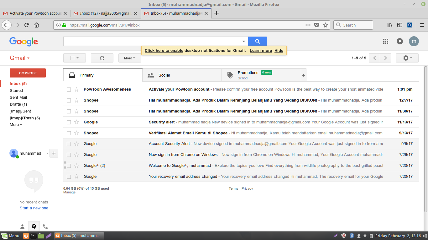Hide the notifications banner
Viewport: 428px width, 240px height.
(x=279, y=51)
